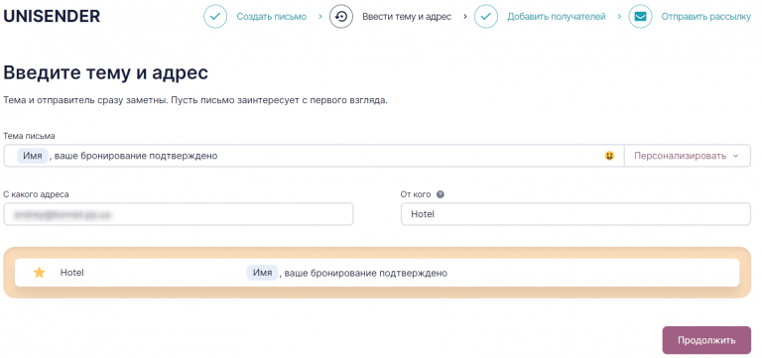Click the Введите тему и адрес heading

[x=105, y=72]
